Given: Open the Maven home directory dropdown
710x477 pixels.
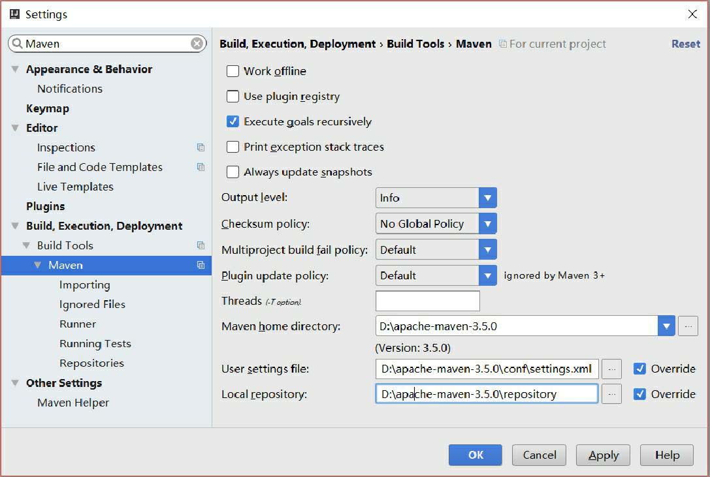Looking at the screenshot, I should click(666, 326).
